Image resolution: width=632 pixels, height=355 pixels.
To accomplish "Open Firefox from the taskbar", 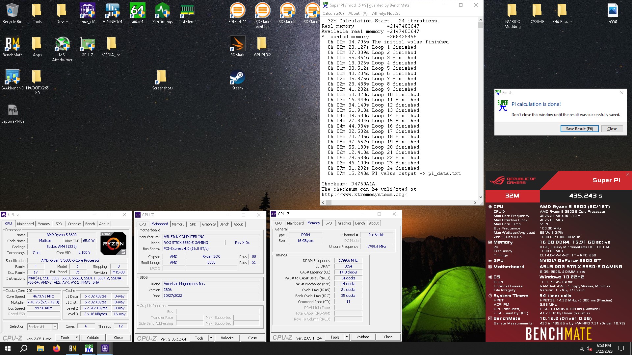I will (57, 348).
